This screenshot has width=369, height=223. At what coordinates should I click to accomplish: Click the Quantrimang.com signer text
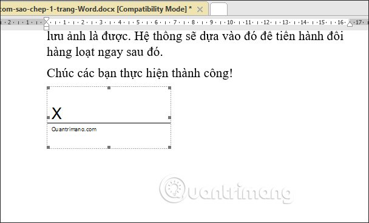[x=74, y=129]
